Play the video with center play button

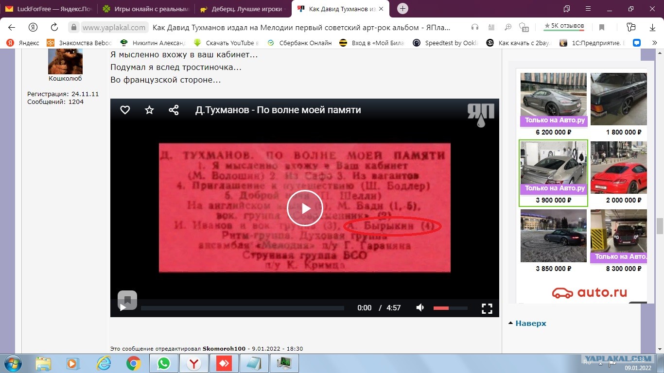[305, 208]
